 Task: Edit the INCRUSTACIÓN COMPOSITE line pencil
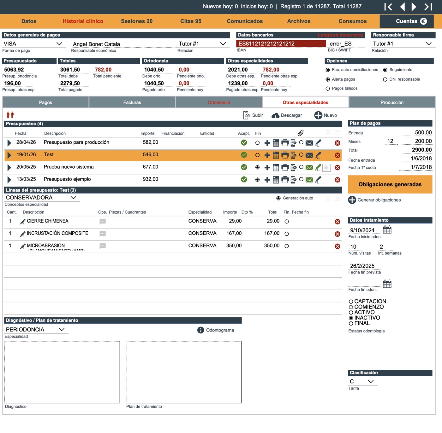coord(23,234)
